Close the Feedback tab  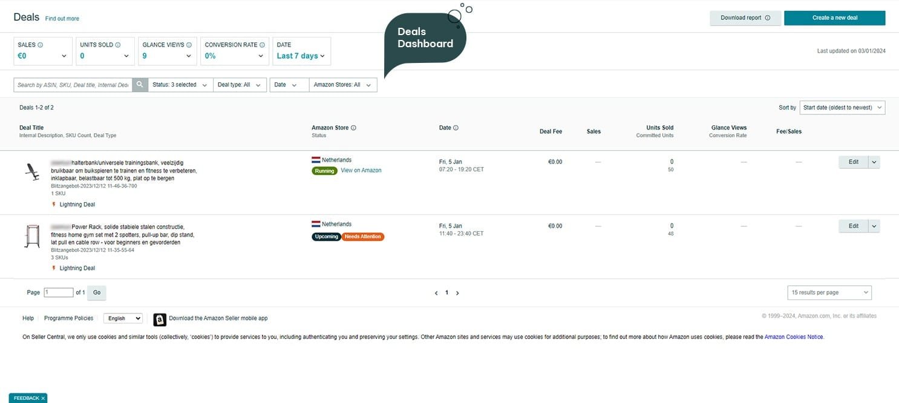pos(43,398)
